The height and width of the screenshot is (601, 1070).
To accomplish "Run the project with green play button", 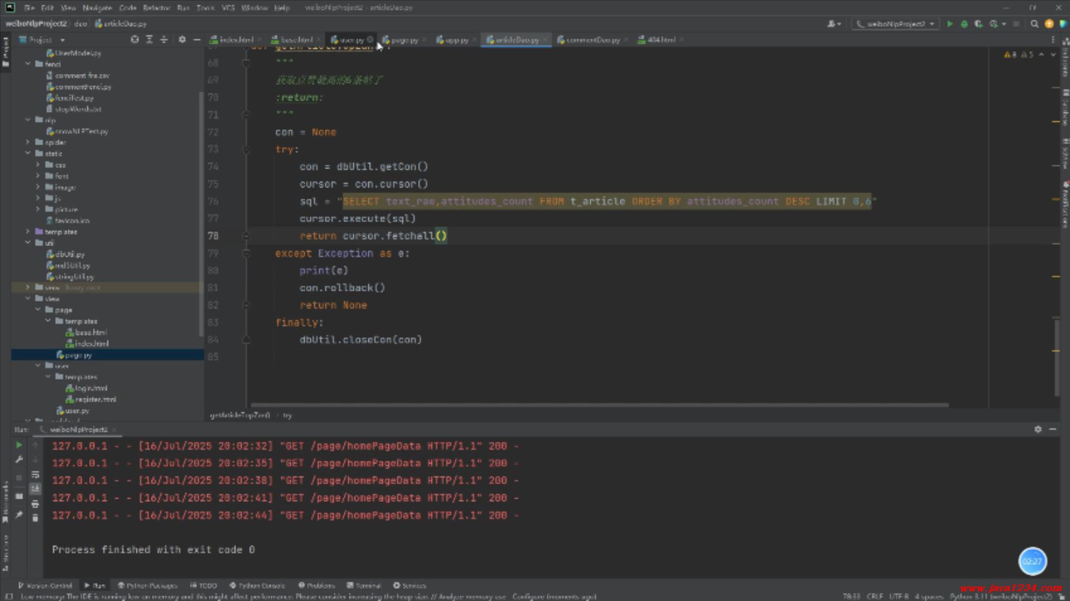I will (950, 24).
